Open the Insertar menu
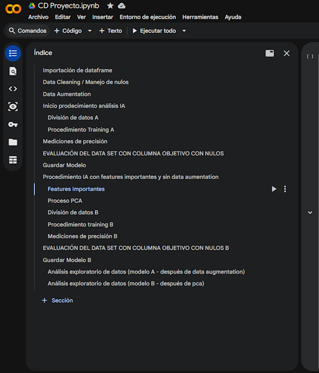This screenshot has width=319, height=373. (x=103, y=17)
